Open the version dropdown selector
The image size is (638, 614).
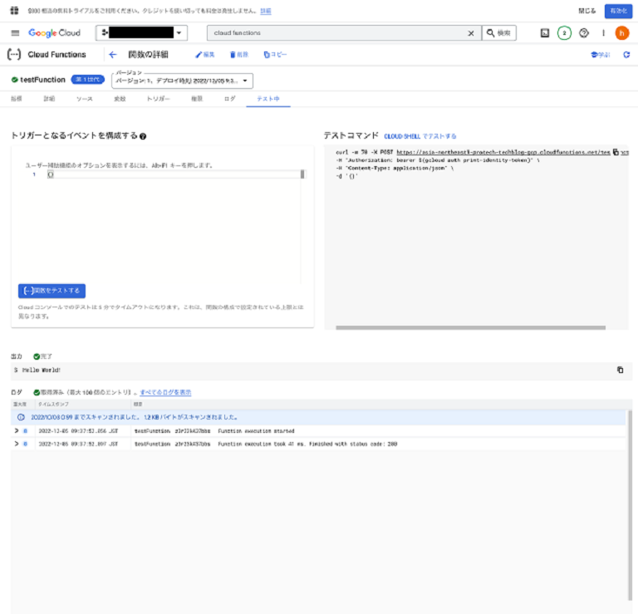coord(182,81)
